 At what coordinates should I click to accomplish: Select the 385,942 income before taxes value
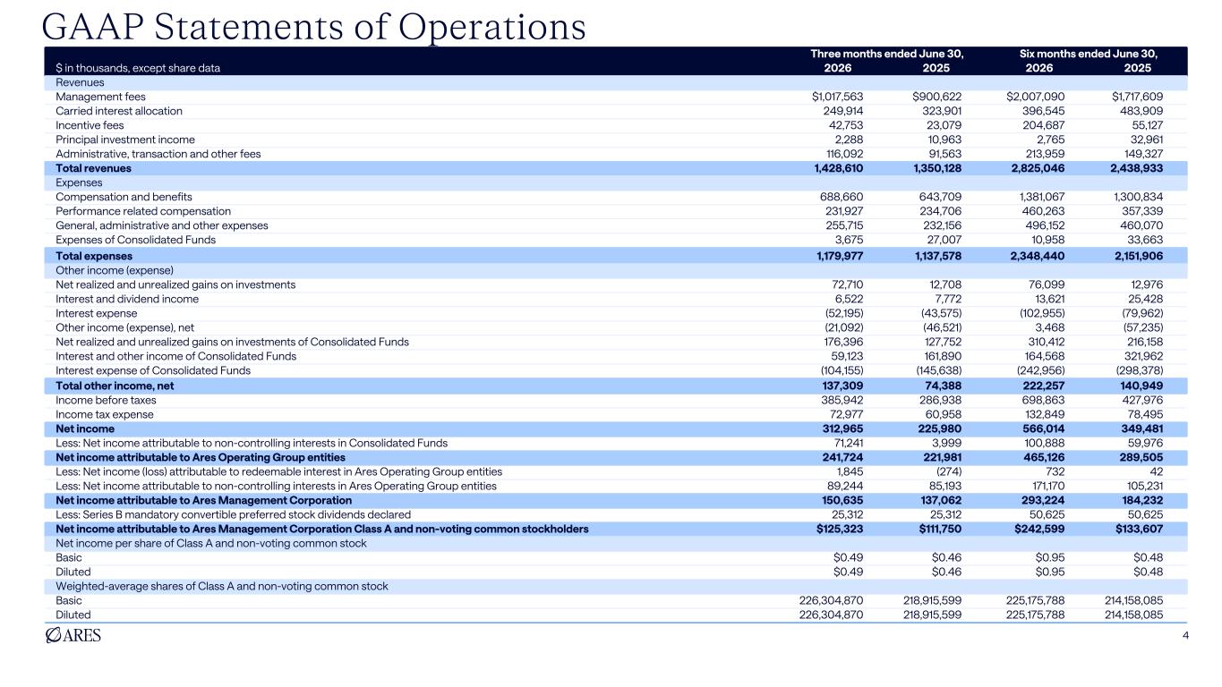[842, 401]
